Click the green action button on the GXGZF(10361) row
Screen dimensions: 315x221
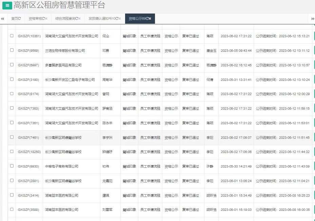pos(314,36)
